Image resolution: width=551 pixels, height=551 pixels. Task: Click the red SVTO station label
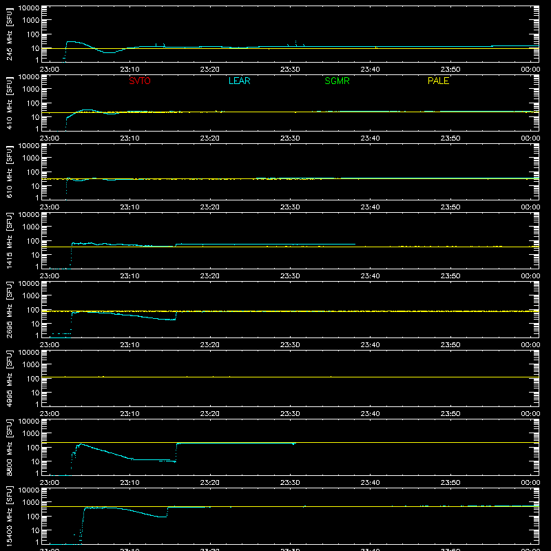pyautogui.click(x=140, y=81)
